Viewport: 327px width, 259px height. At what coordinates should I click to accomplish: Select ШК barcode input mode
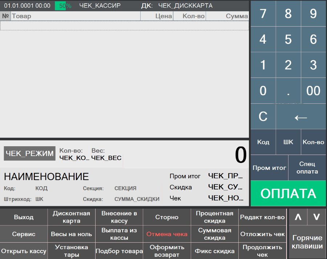[288, 142]
